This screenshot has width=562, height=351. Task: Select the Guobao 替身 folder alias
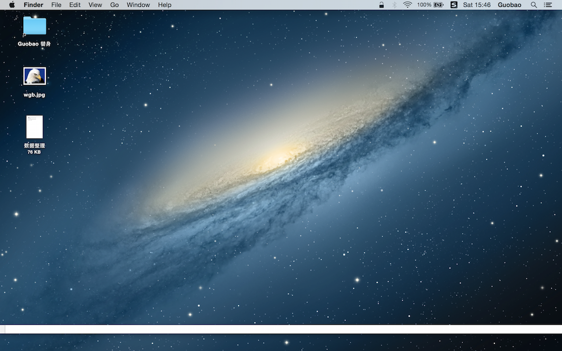click(x=34, y=26)
